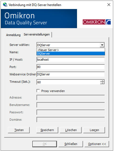The image size is (114, 151).
Task: Click the Webservice Ordner field
Action: [71, 74]
